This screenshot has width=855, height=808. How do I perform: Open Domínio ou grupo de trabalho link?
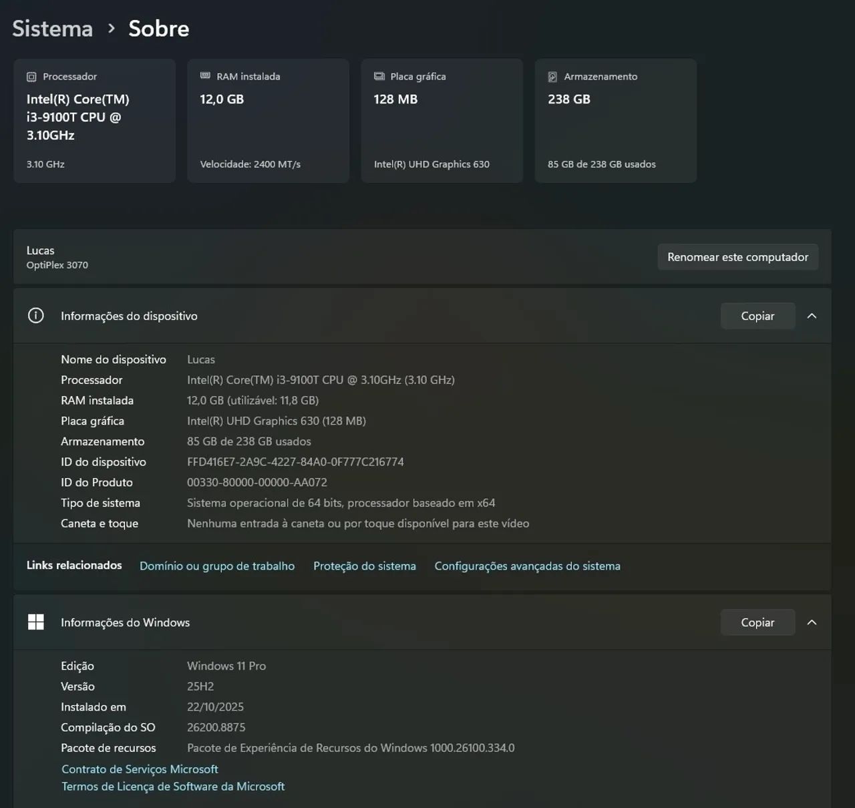(217, 566)
